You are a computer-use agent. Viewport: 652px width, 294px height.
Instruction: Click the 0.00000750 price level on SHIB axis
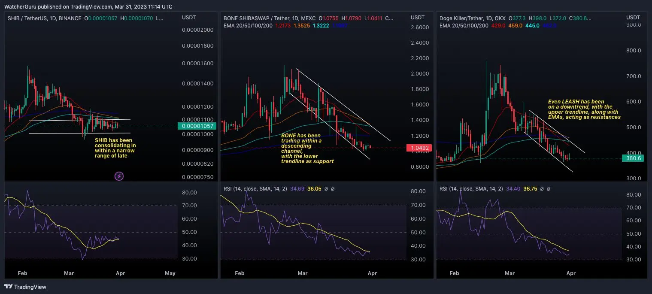197,178
